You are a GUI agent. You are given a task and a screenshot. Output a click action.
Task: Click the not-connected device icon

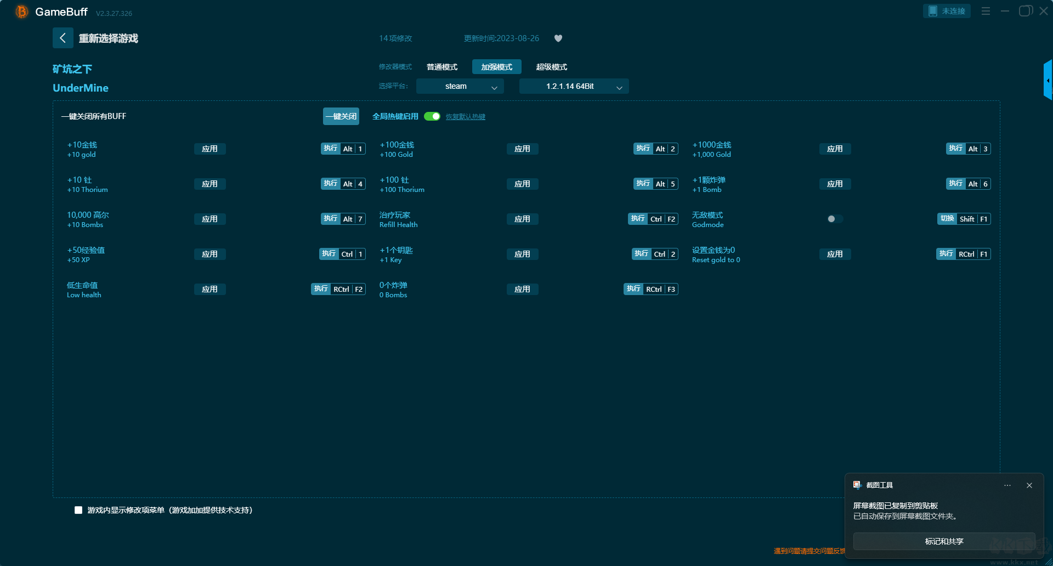point(933,11)
